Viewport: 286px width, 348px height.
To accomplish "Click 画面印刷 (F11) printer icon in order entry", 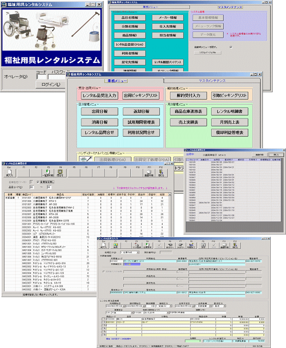I will click(x=224, y=245).
